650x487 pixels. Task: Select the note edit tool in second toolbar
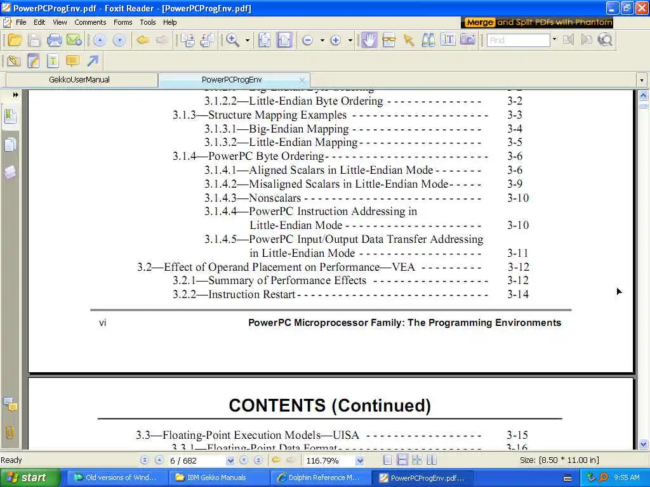33,61
